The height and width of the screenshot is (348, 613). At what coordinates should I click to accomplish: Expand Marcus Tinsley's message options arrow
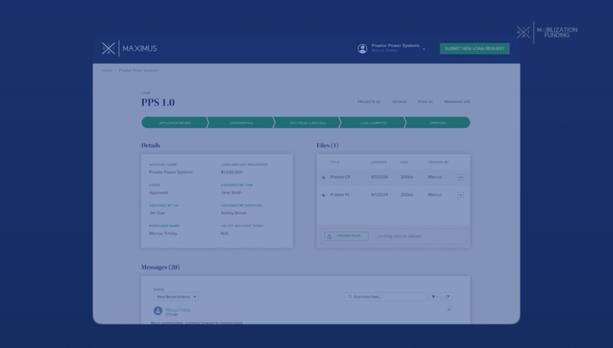point(449,310)
